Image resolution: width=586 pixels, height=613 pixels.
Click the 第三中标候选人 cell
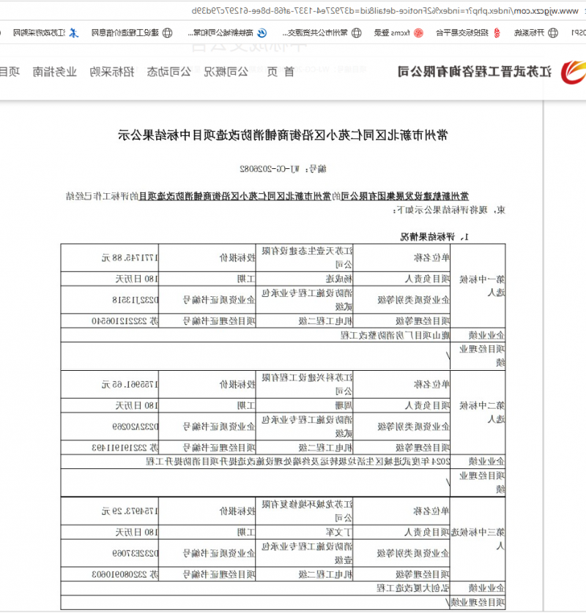(x=478, y=539)
